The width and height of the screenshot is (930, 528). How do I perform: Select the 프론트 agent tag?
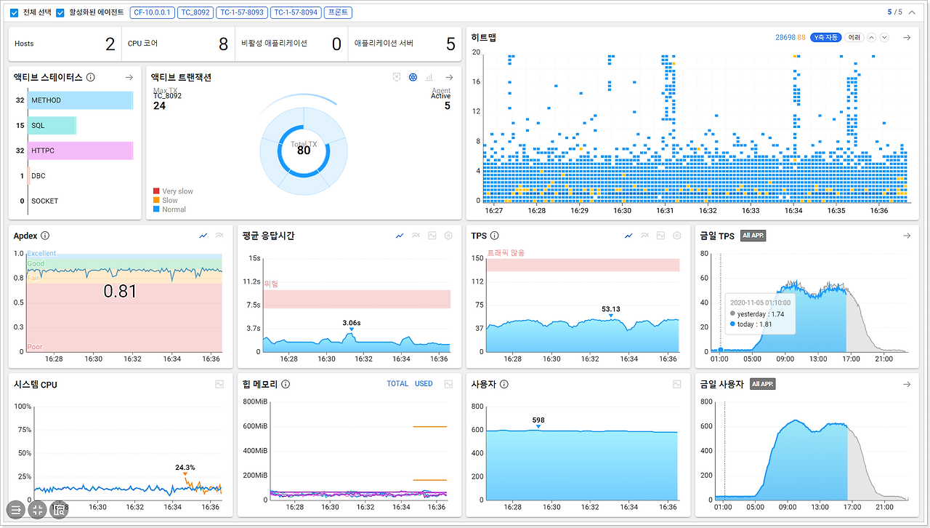(x=337, y=12)
